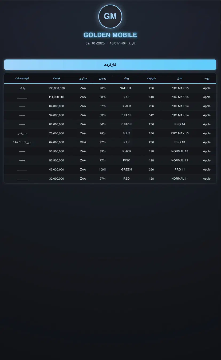Select the کارکرده section banner
Image resolution: width=221 pixels, height=360 pixels.
pos(110,65)
